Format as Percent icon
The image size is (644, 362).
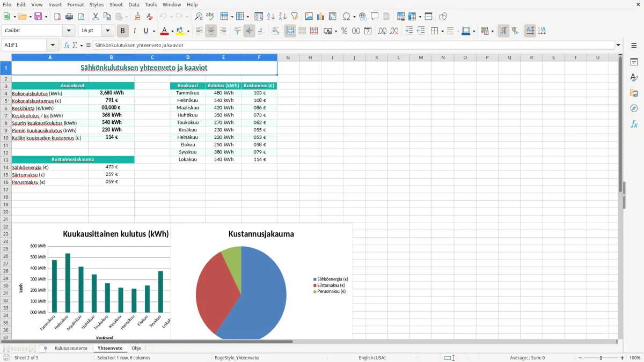345,31
